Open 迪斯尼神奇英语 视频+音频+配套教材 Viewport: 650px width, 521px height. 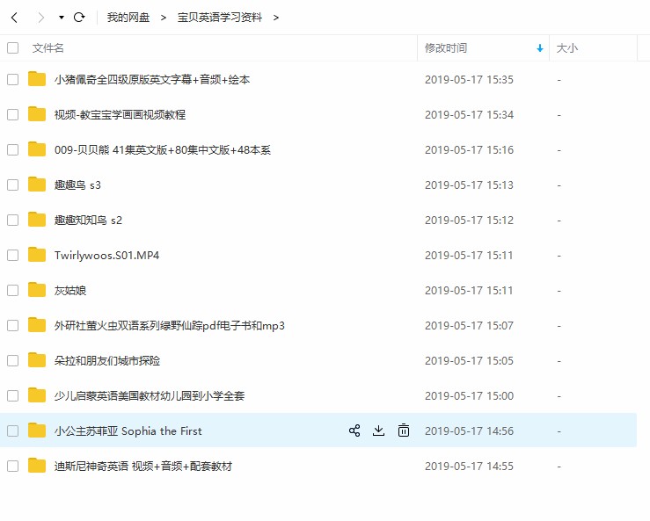tap(143, 467)
